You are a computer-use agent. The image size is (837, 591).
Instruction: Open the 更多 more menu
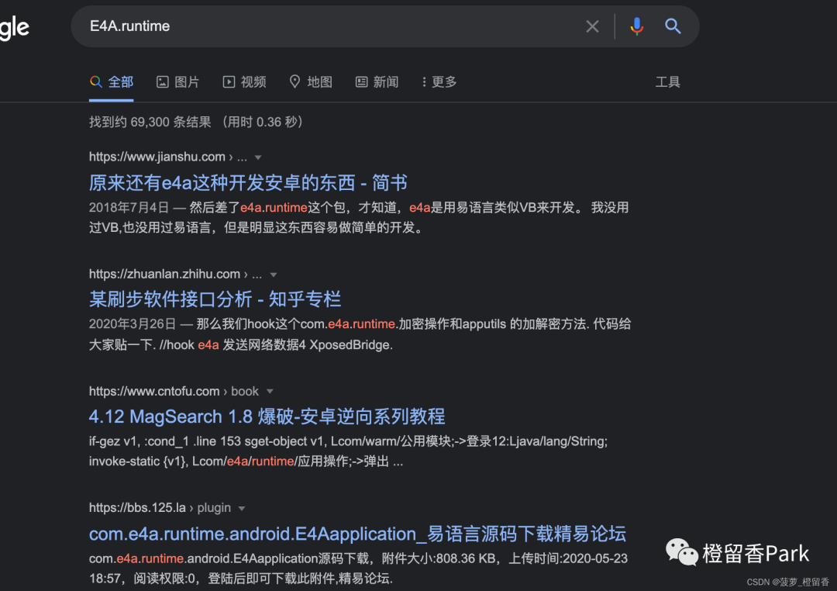pyautogui.click(x=439, y=81)
